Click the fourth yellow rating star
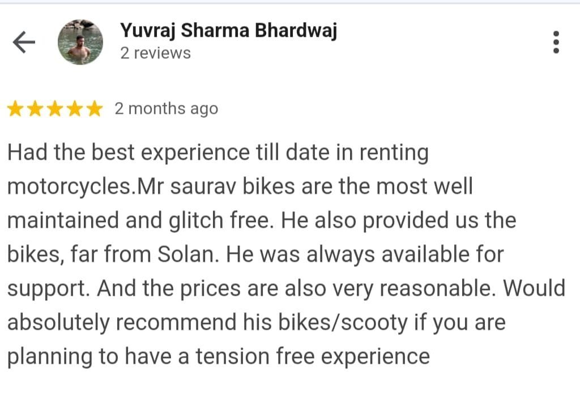 [74, 109]
